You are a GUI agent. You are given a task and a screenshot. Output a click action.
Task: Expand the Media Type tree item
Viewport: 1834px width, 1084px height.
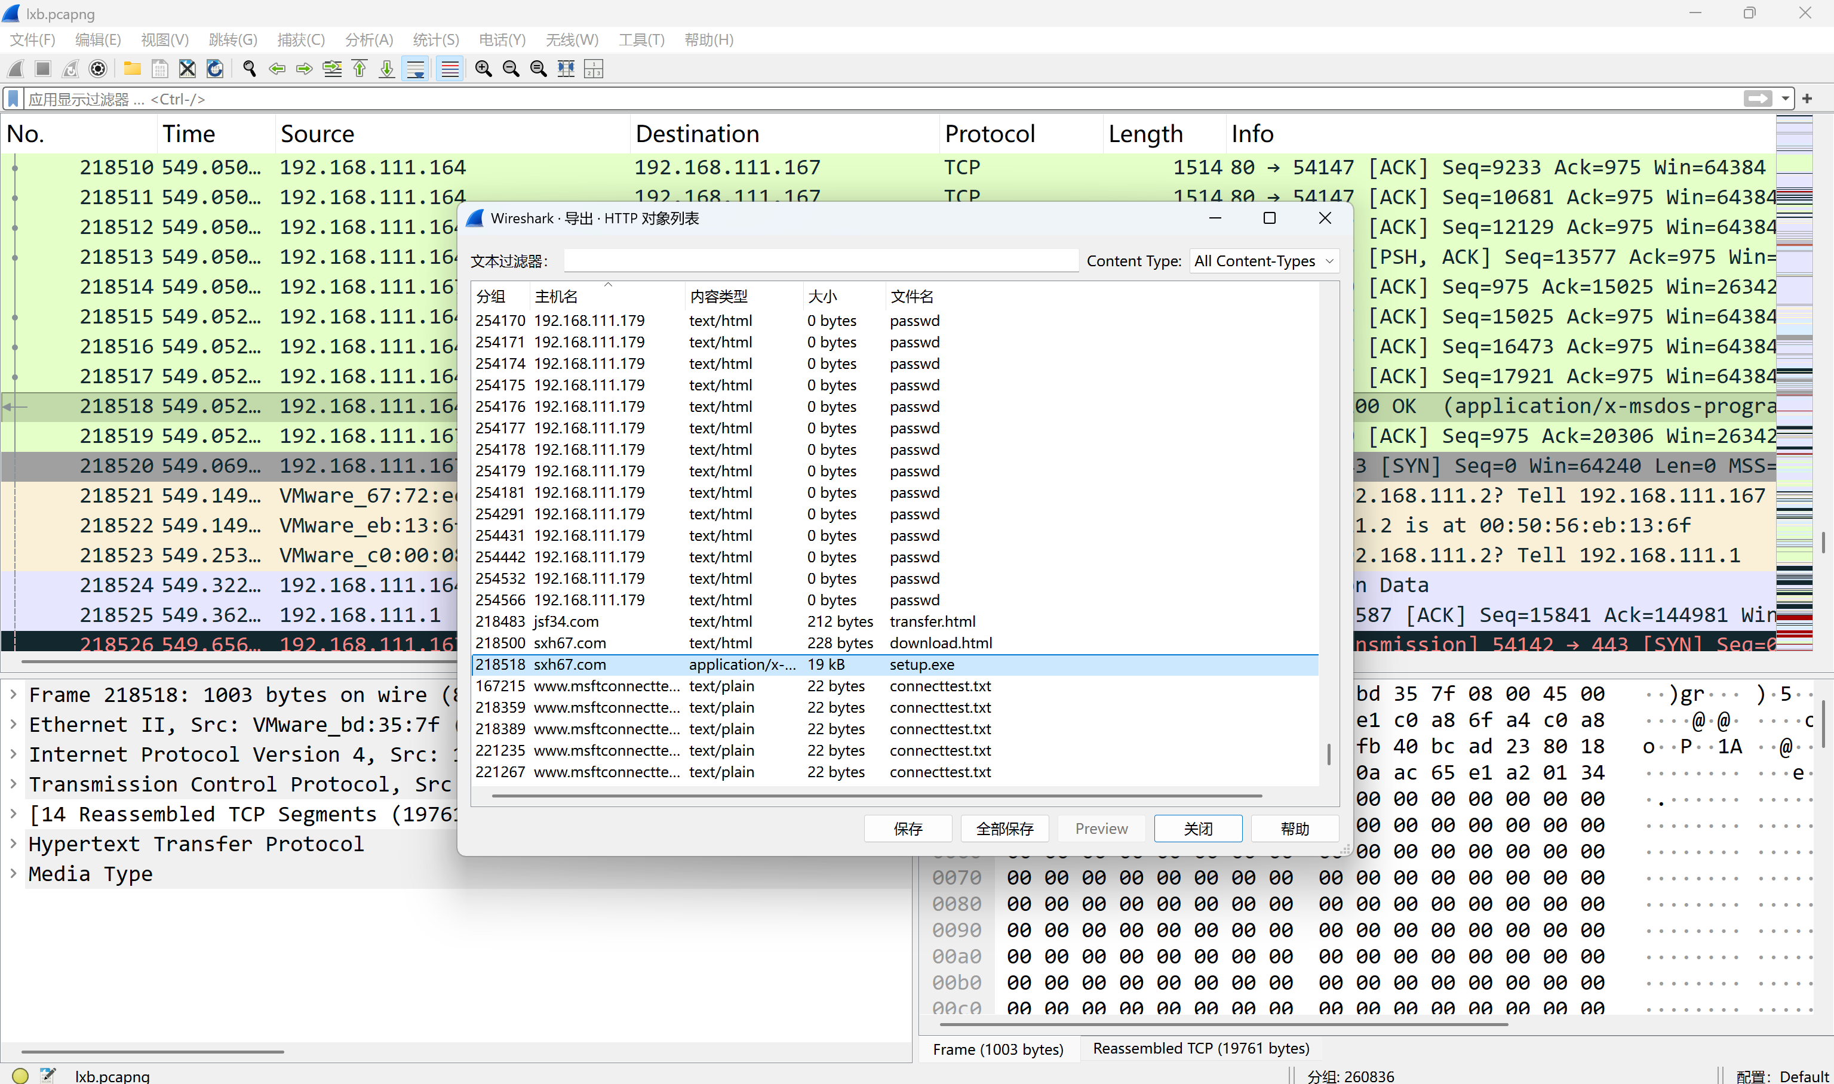tap(13, 874)
